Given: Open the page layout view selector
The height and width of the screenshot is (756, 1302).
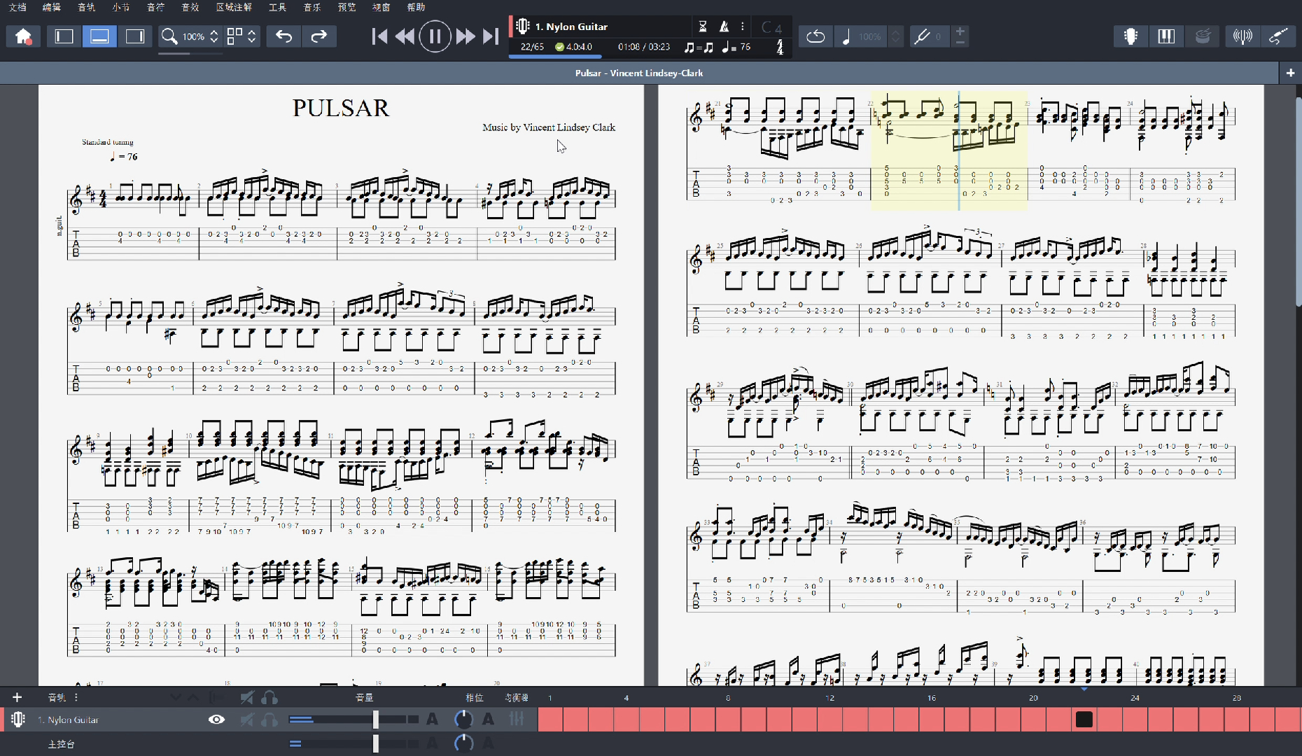Looking at the screenshot, I should pyautogui.click(x=241, y=36).
